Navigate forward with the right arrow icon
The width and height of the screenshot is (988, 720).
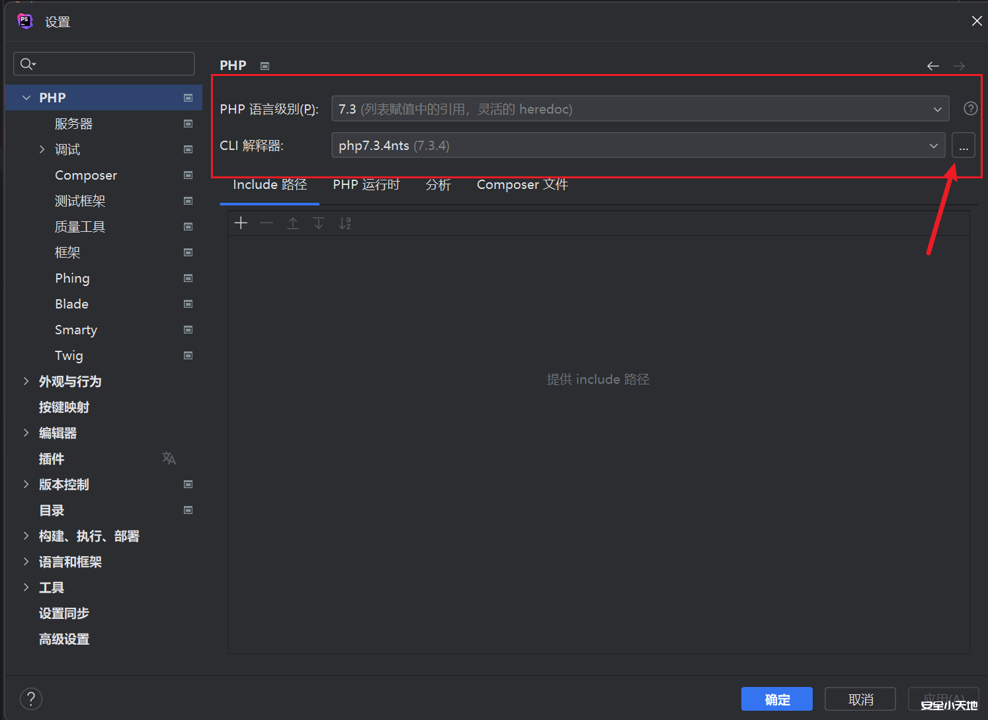click(x=958, y=65)
